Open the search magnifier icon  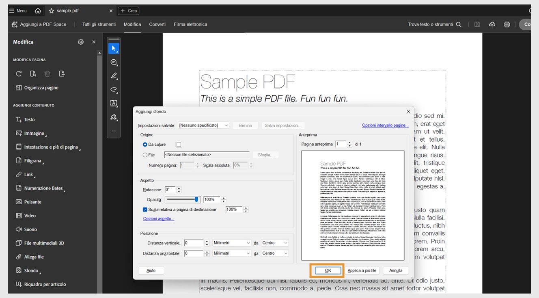[x=459, y=24]
